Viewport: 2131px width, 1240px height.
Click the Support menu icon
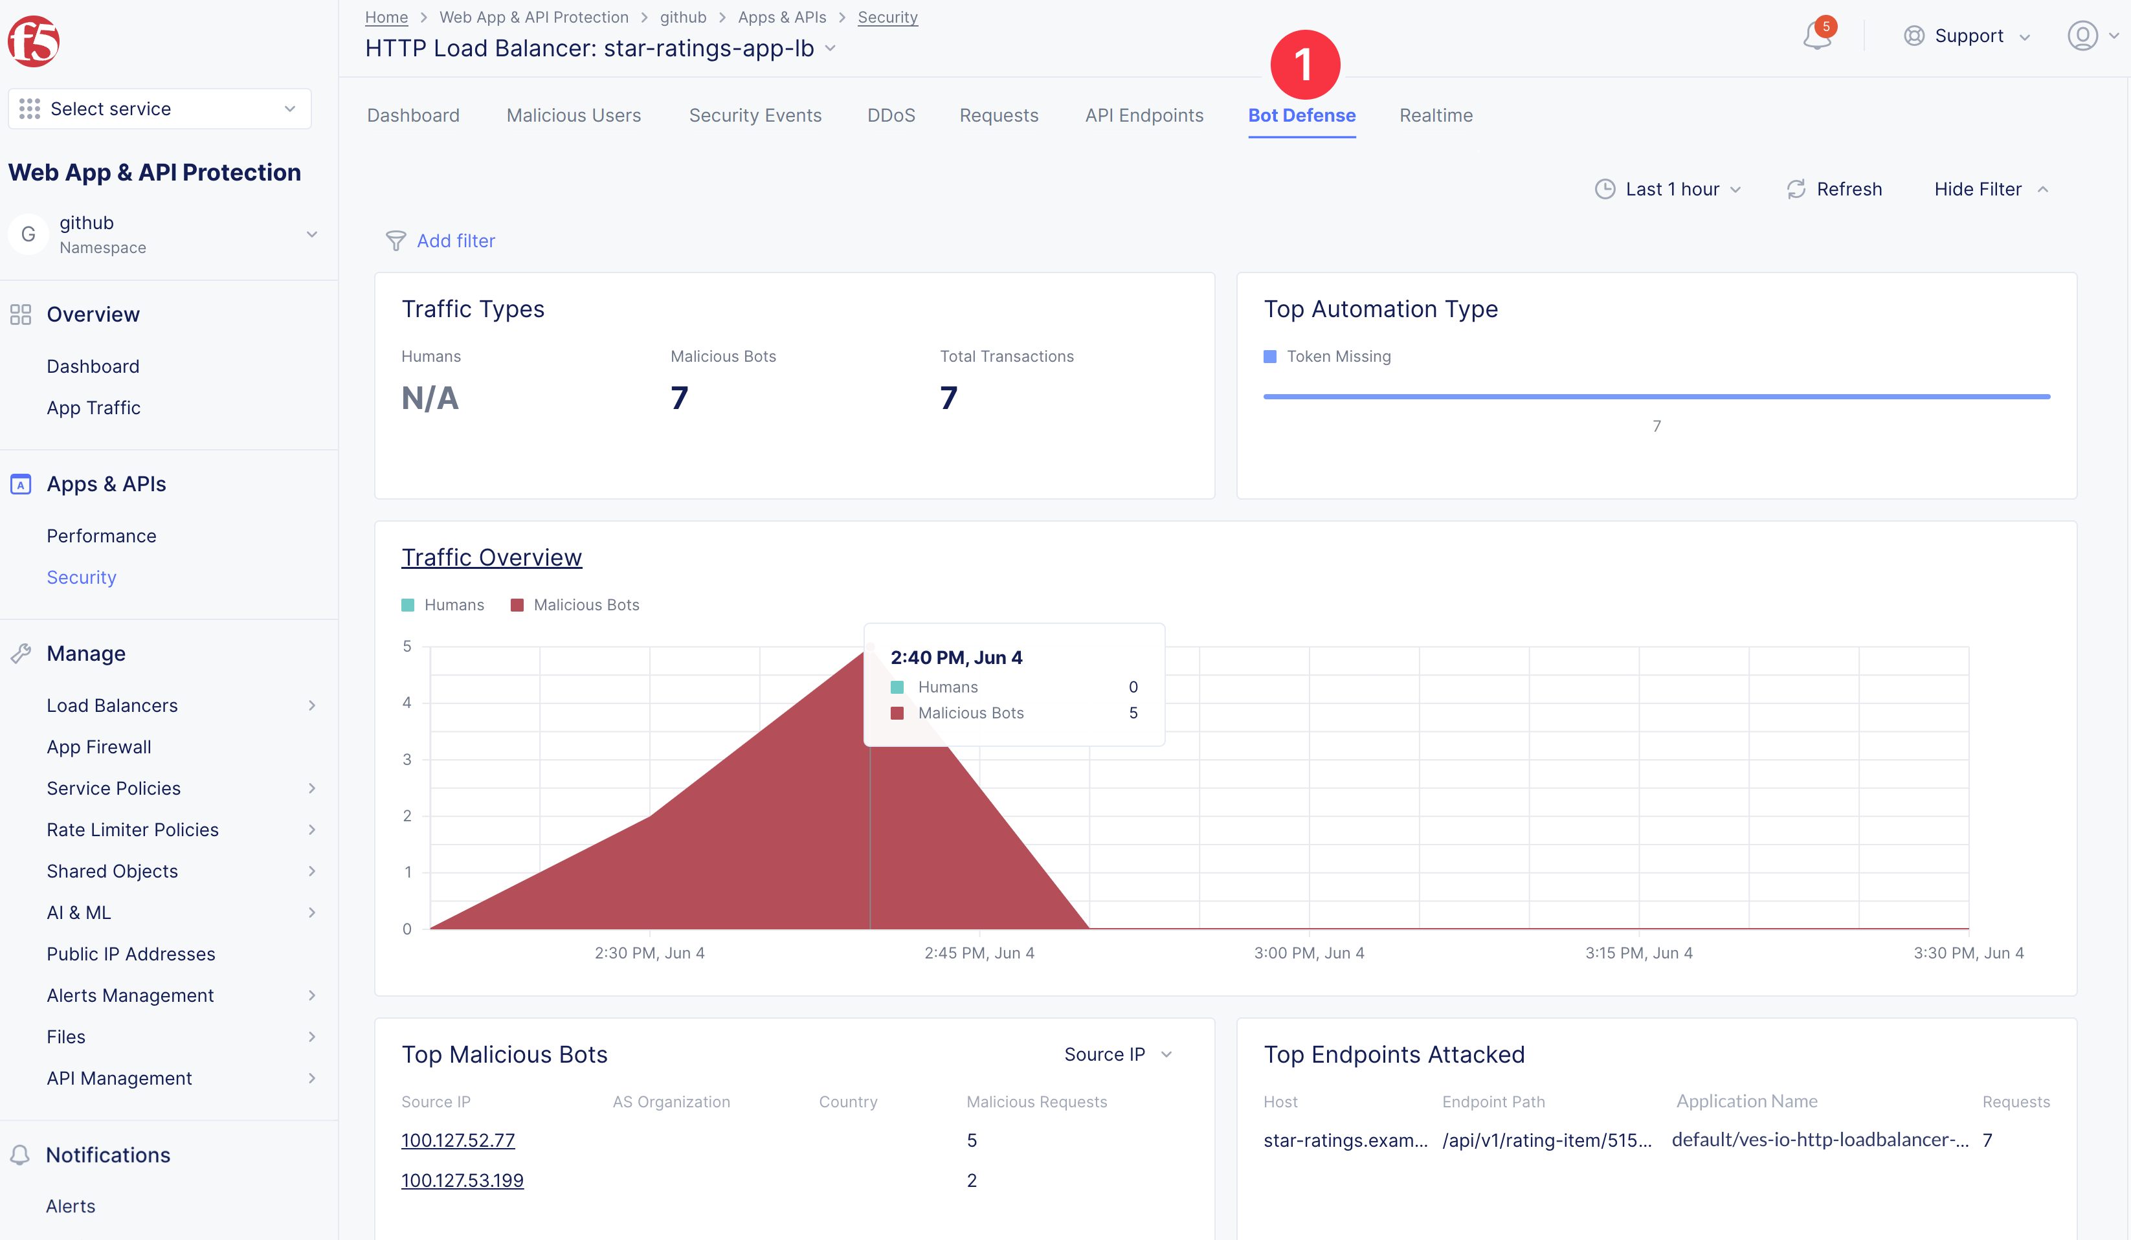1914,37
